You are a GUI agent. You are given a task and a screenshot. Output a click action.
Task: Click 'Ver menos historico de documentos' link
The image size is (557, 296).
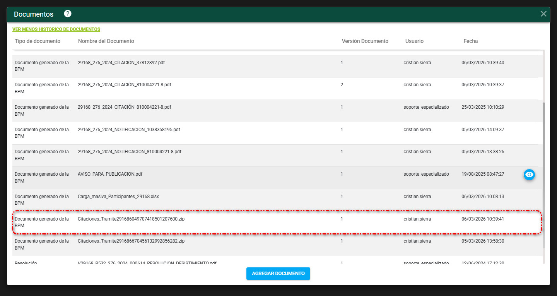coord(56,29)
